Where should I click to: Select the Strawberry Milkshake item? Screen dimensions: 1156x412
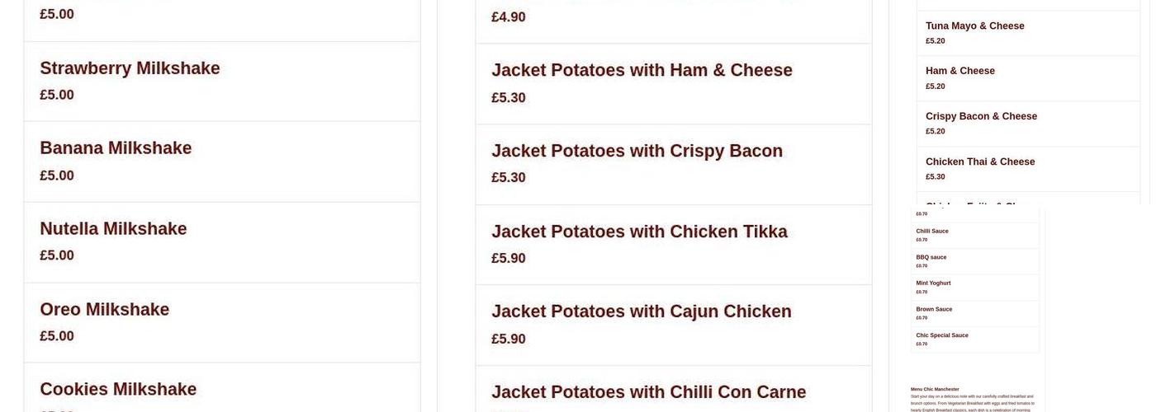click(x=130, y=68)
